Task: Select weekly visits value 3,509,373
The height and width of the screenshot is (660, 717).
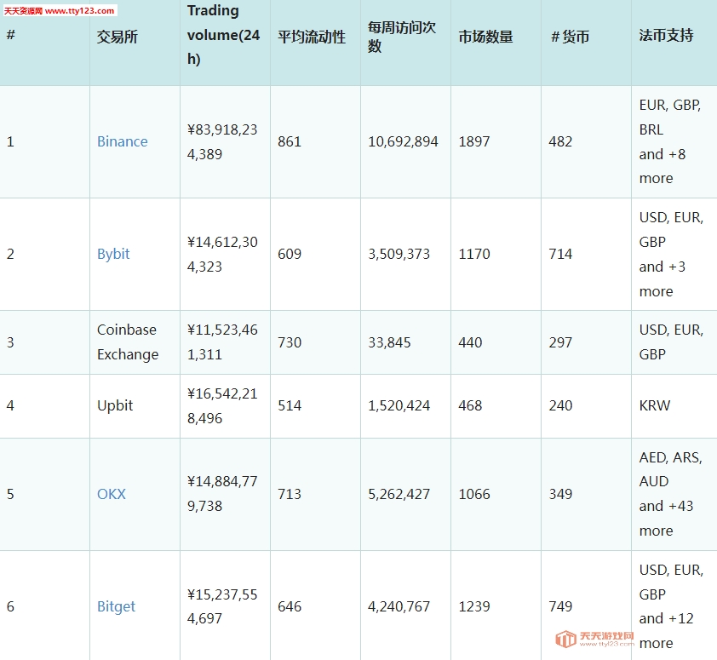Action: (399, 254)
